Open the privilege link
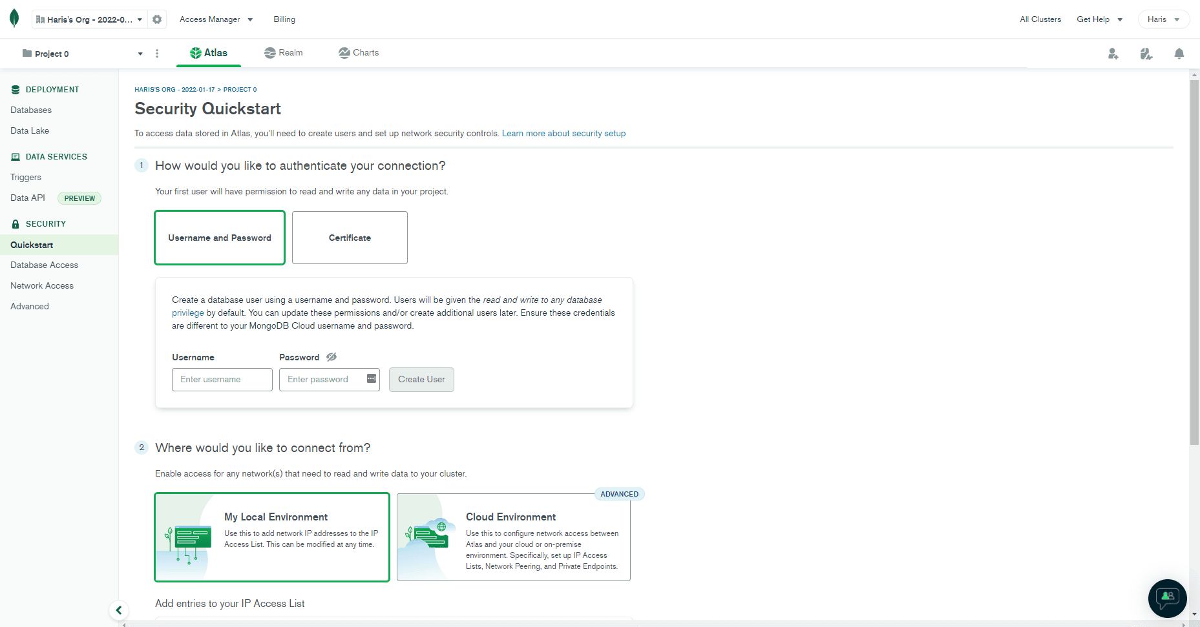Screen dimensions: 1200x627 (x=188, y=313)
